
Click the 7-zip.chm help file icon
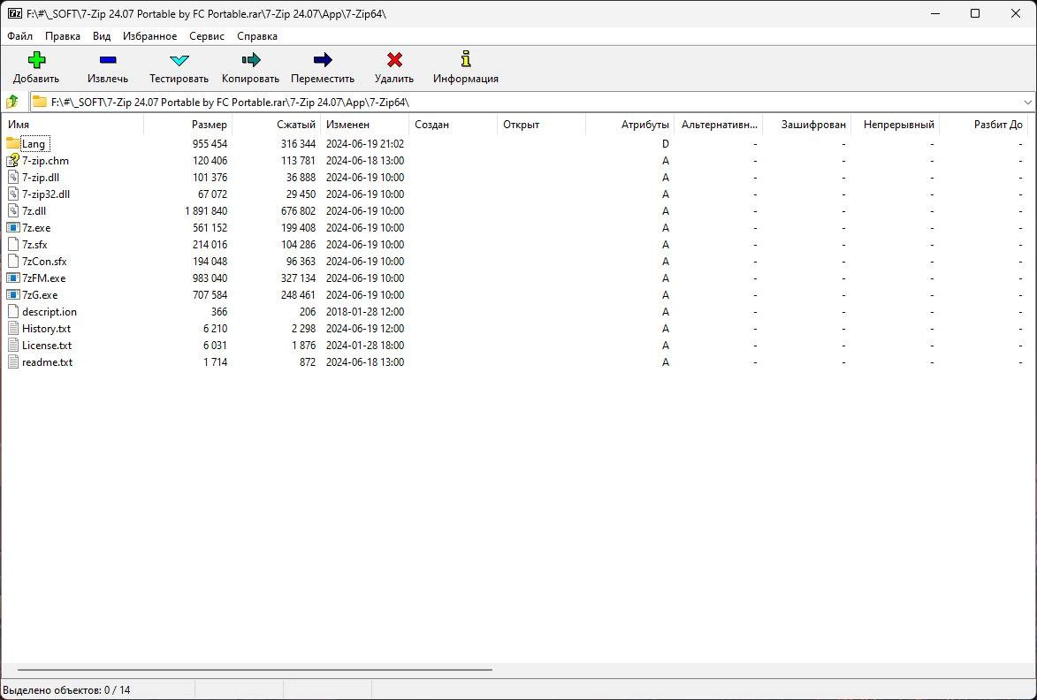(12, 160)
